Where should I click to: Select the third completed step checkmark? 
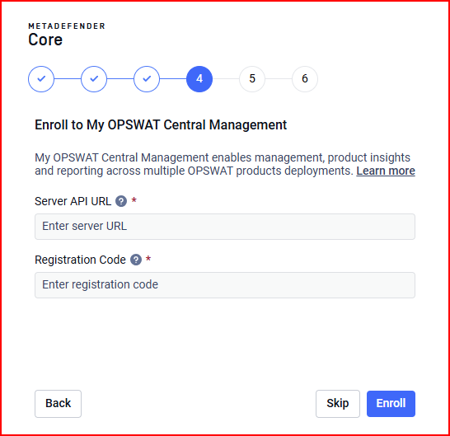pos(147,79)
